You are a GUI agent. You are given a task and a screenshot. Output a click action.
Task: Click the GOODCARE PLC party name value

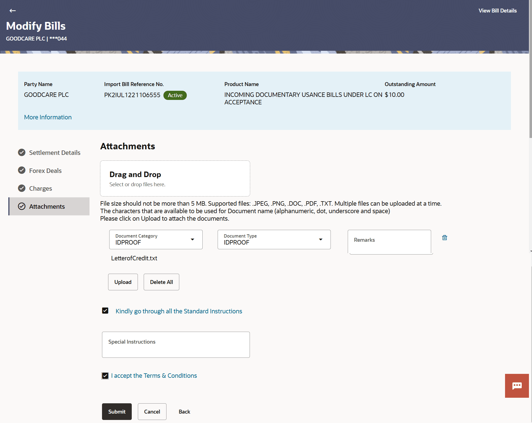tap(46, 95)
